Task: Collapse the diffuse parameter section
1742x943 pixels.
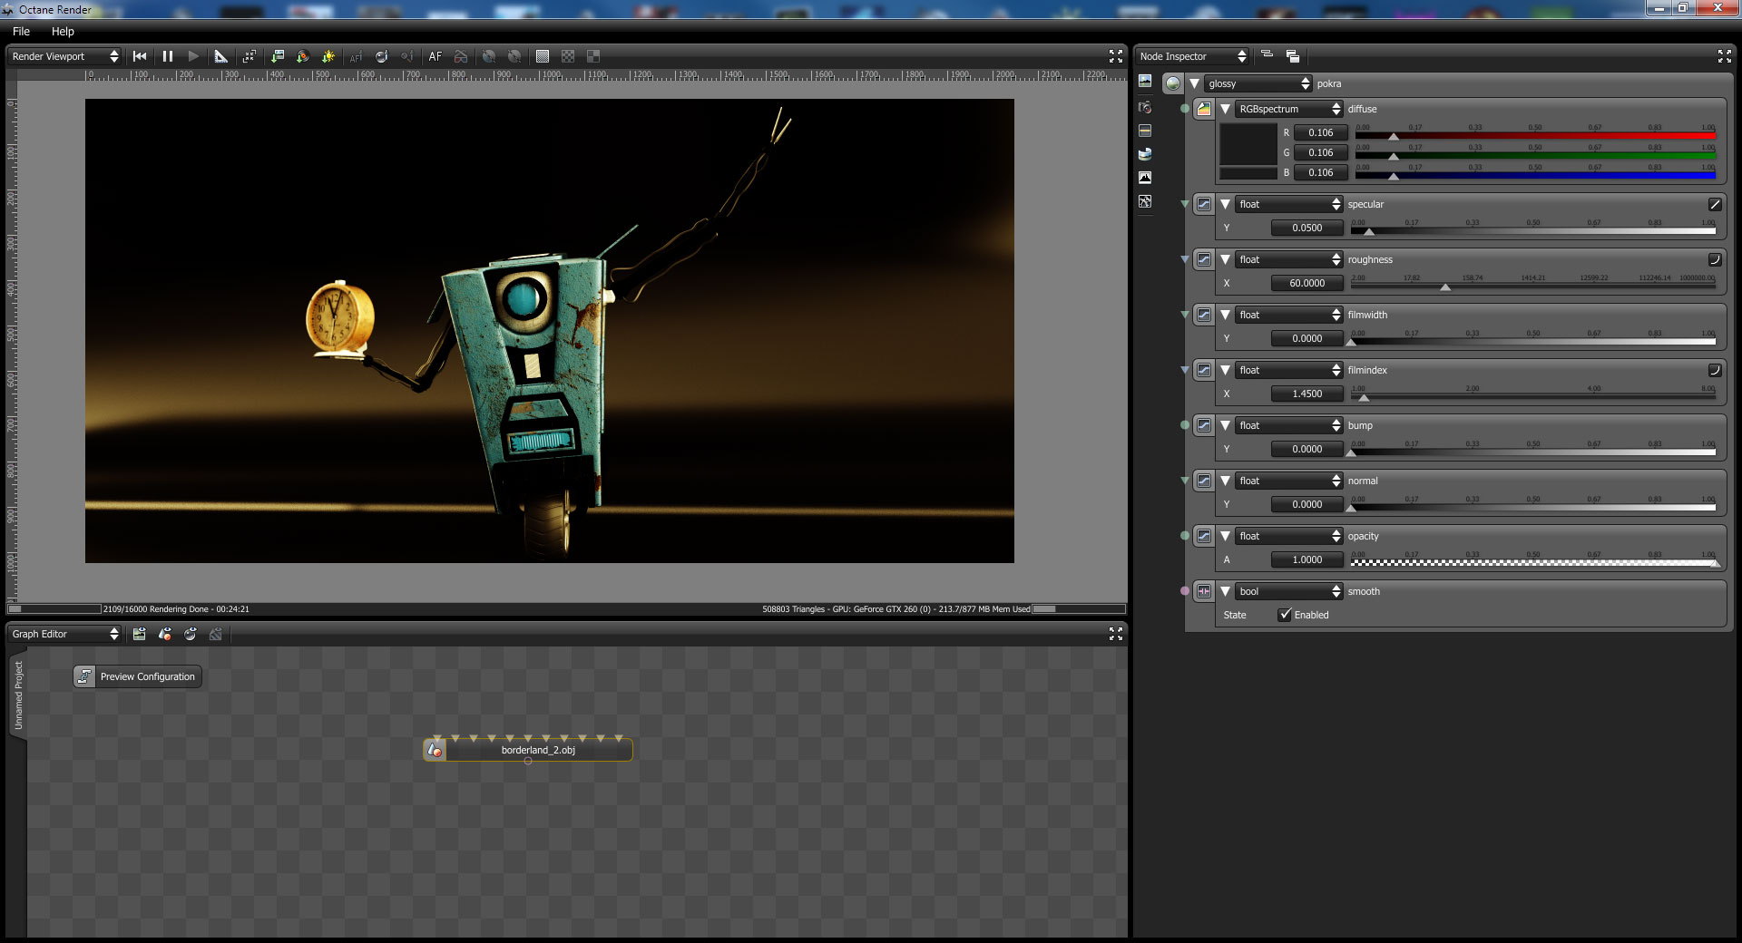Action: (x=1225, y=109)
